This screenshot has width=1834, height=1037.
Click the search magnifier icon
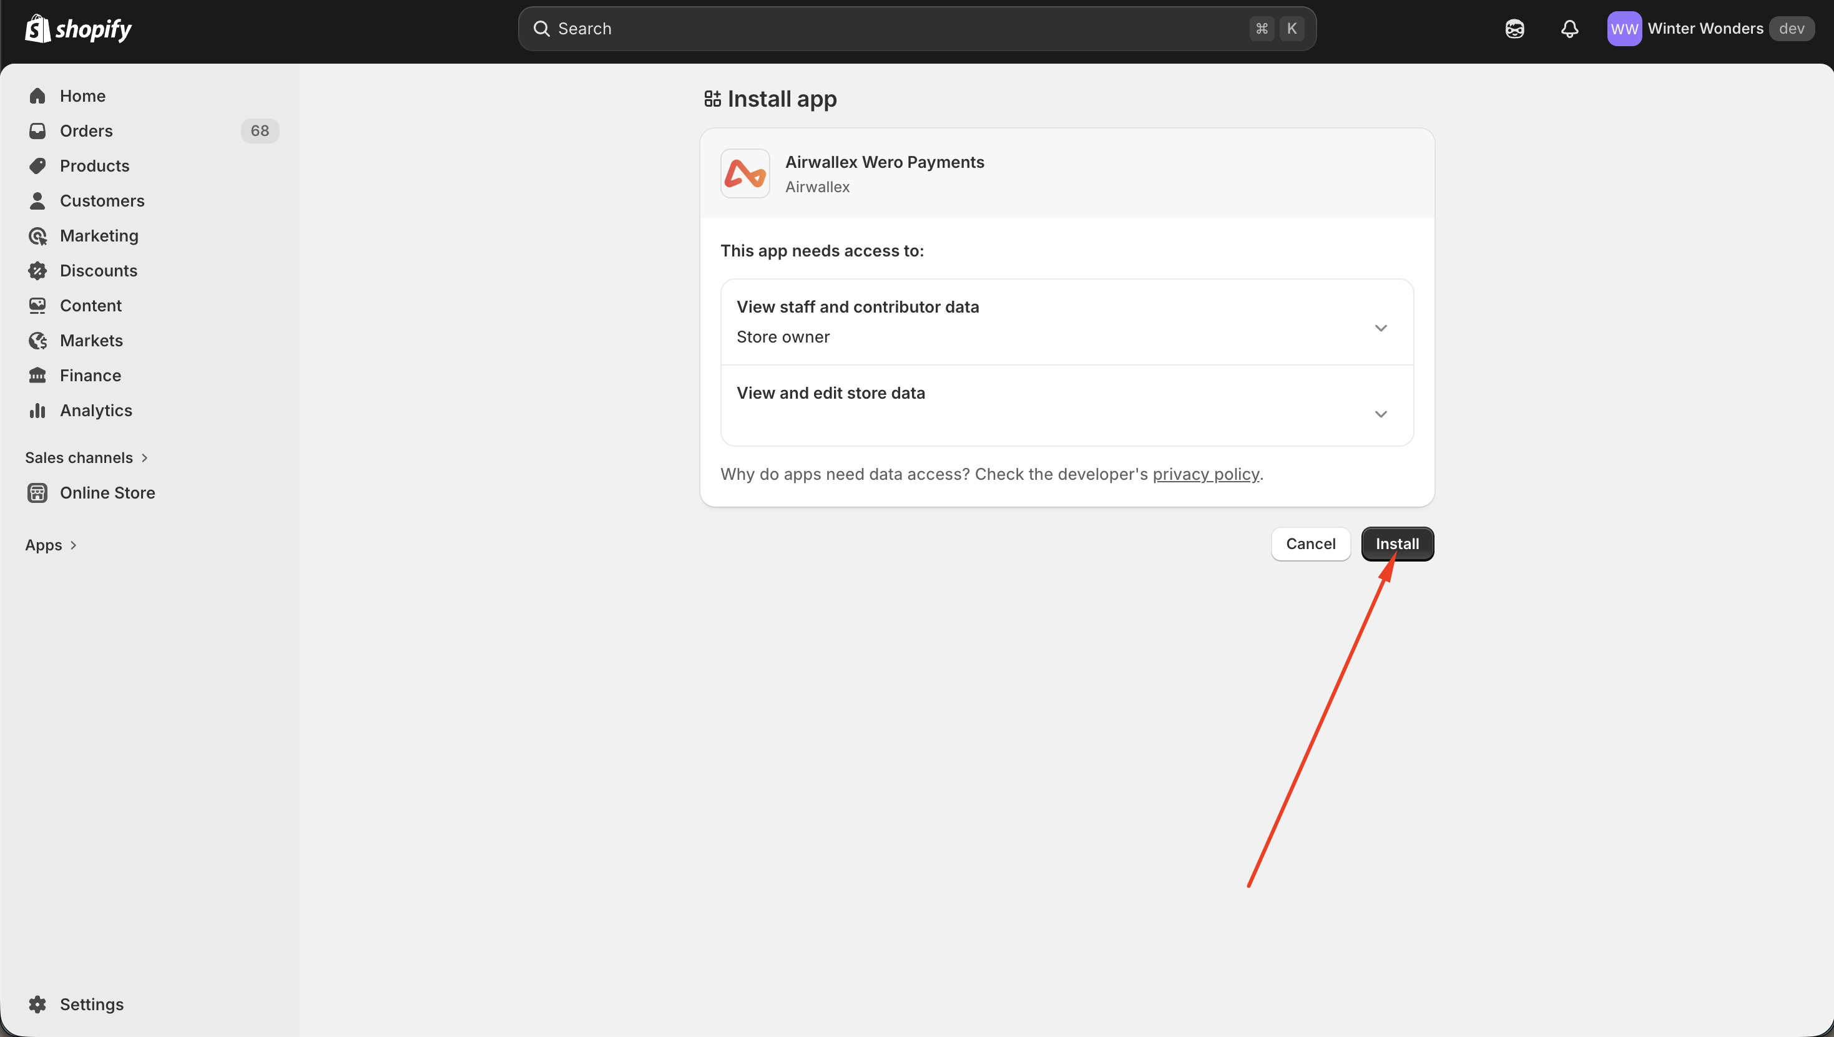[541, 29]
